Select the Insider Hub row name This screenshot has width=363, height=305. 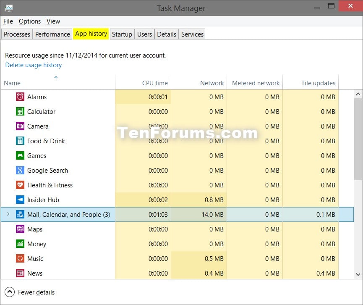43,200
